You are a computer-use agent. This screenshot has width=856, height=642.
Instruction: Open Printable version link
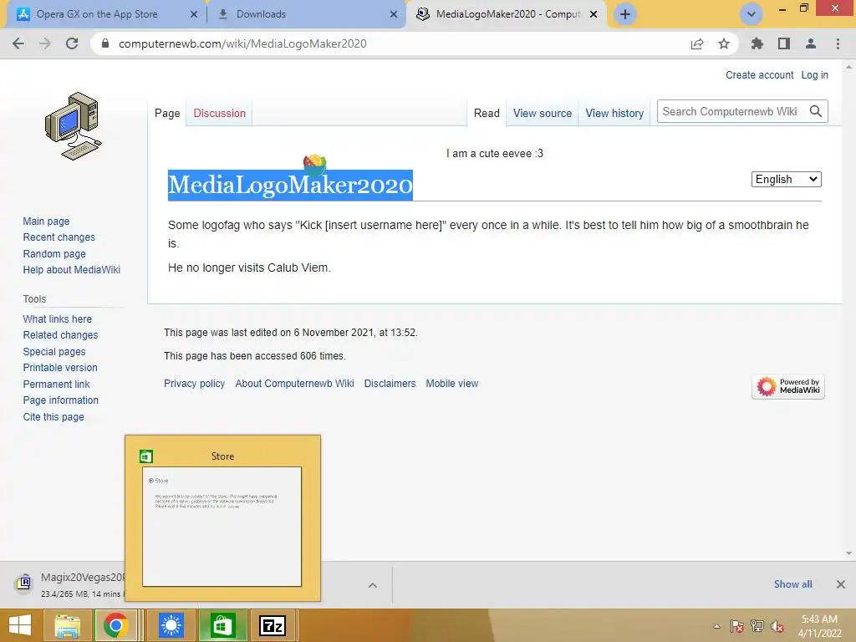coord(60,368)
